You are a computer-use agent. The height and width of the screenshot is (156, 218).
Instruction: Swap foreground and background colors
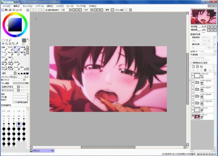pyautogui.click(x=28, y=39)
